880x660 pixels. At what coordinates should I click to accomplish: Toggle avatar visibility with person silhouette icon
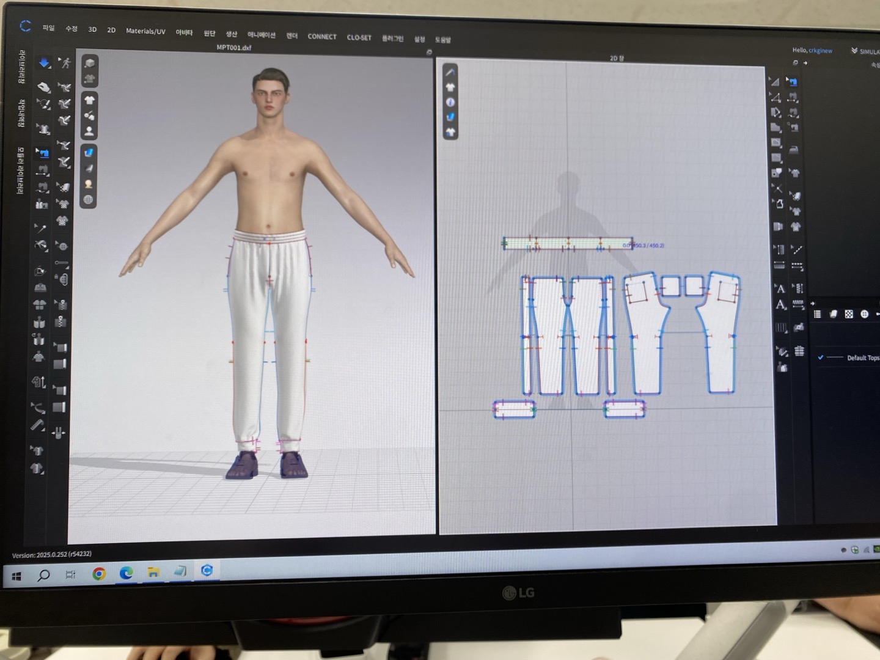pos(89,131)
